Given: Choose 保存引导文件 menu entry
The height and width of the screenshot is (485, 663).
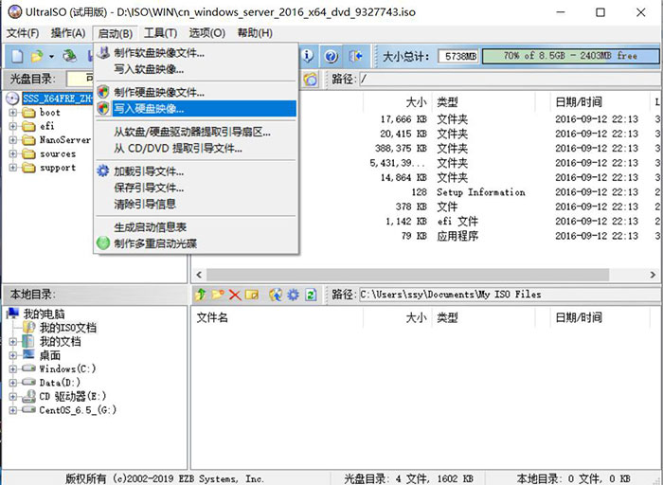Looking at the screenshot, I should [196, 188].
